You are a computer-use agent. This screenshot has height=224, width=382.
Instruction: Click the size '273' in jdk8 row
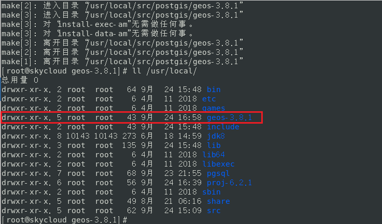pos(129,136)
